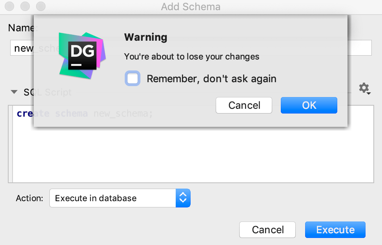Image resolution: width=382 pixels, height=245 pixels.
Task: Click the "SQL Script" label text
Action: [47, 92]
